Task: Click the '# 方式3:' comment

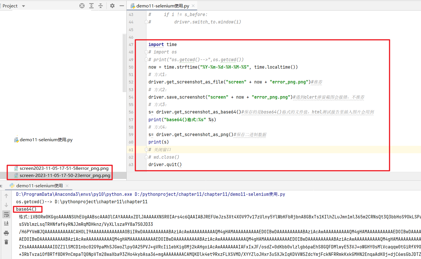Action: tap(158, 105)
